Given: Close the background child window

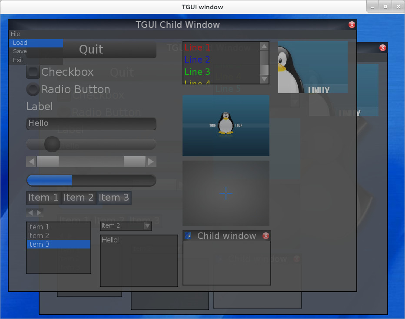Looking at the screenshot, I should 383,47.
